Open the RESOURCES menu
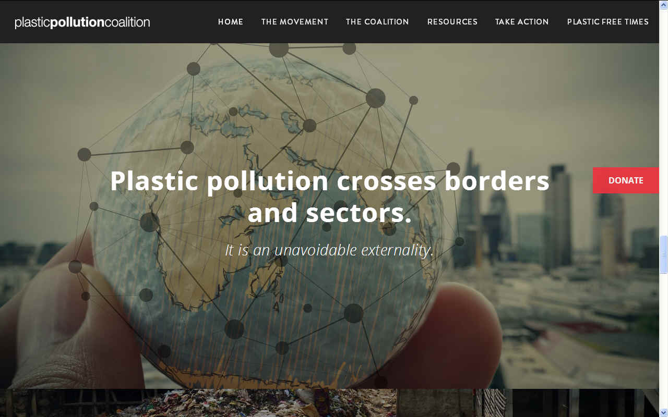This screenshot has width=668, height=417. pos(452,22)
